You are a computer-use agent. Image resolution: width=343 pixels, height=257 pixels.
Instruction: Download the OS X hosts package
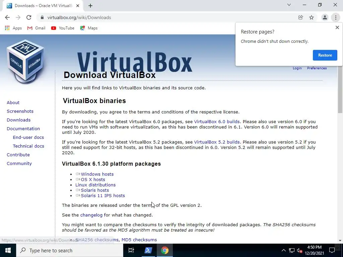click(93, 179)
